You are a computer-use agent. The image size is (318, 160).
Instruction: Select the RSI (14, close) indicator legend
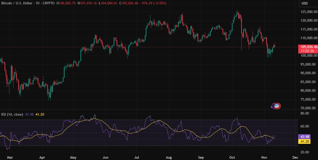point(12,114)
